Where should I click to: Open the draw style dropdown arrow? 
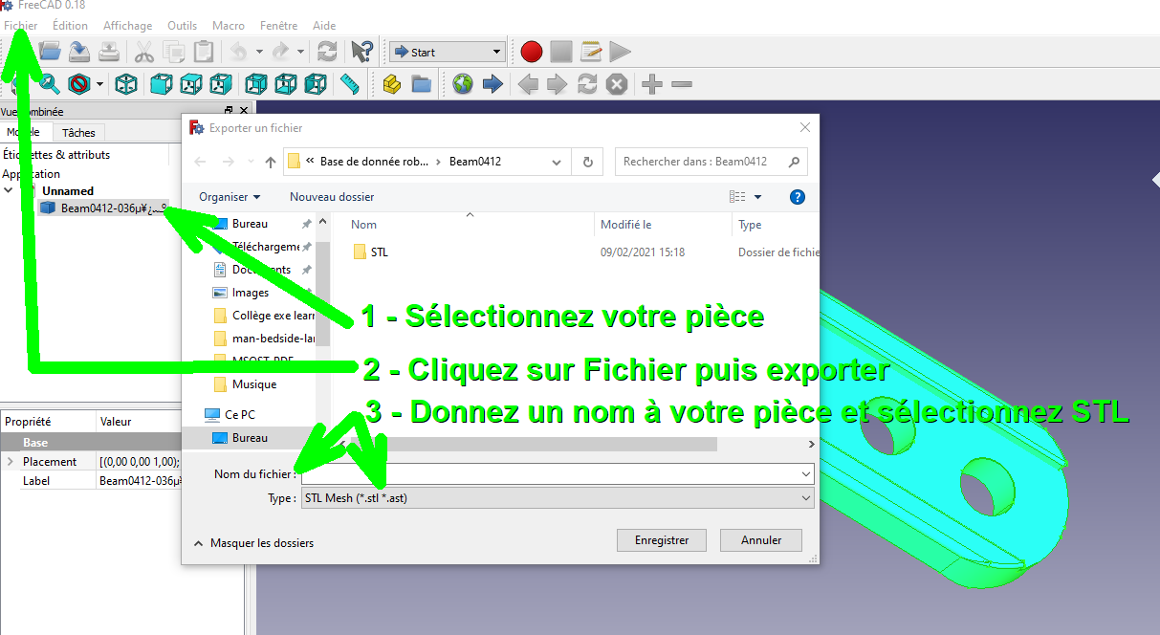pyautogui.click(x=99, y=84)
